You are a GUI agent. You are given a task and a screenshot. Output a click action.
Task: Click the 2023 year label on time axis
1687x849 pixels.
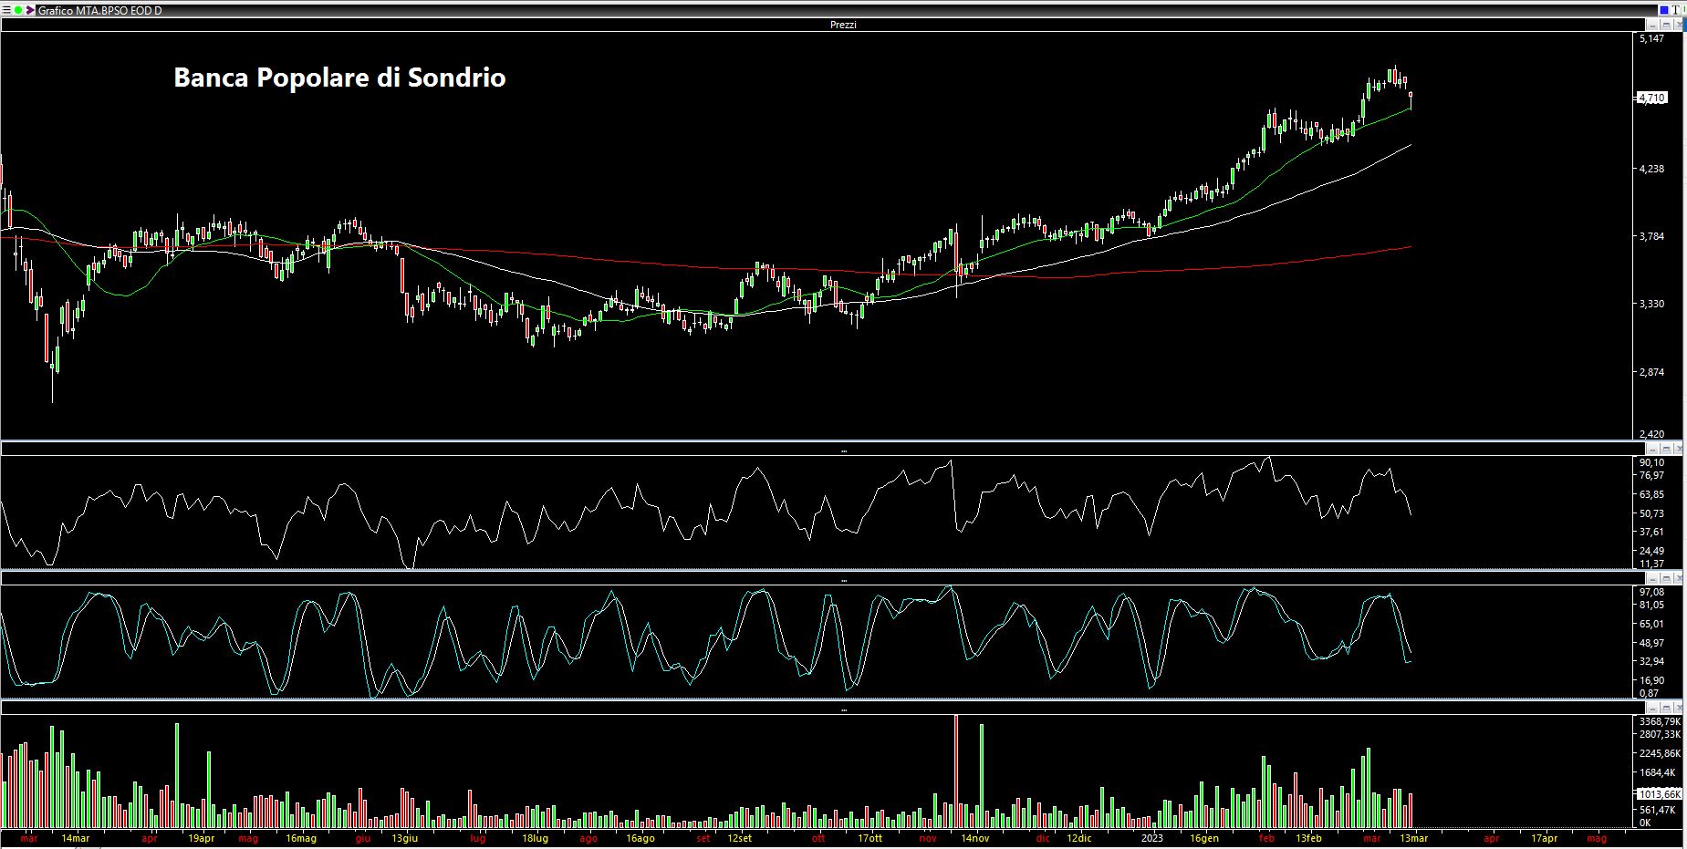[1152, 838]
